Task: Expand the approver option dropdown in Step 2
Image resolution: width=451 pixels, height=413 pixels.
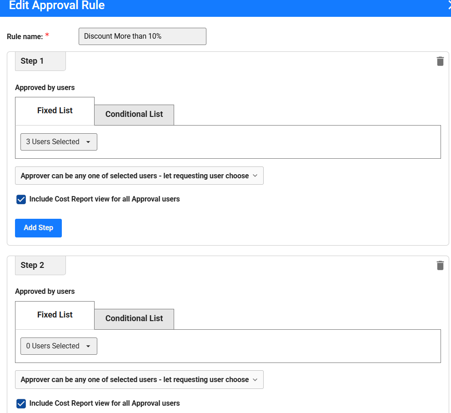Action: point(139,380)
